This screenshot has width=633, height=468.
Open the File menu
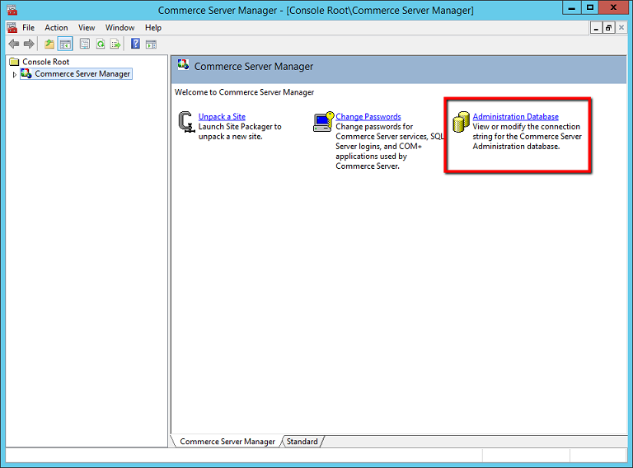[x=28, y=27]
